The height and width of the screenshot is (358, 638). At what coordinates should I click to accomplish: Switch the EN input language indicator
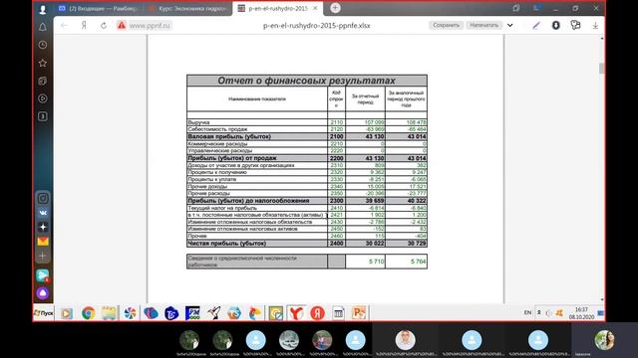click(x=527, y=312)
